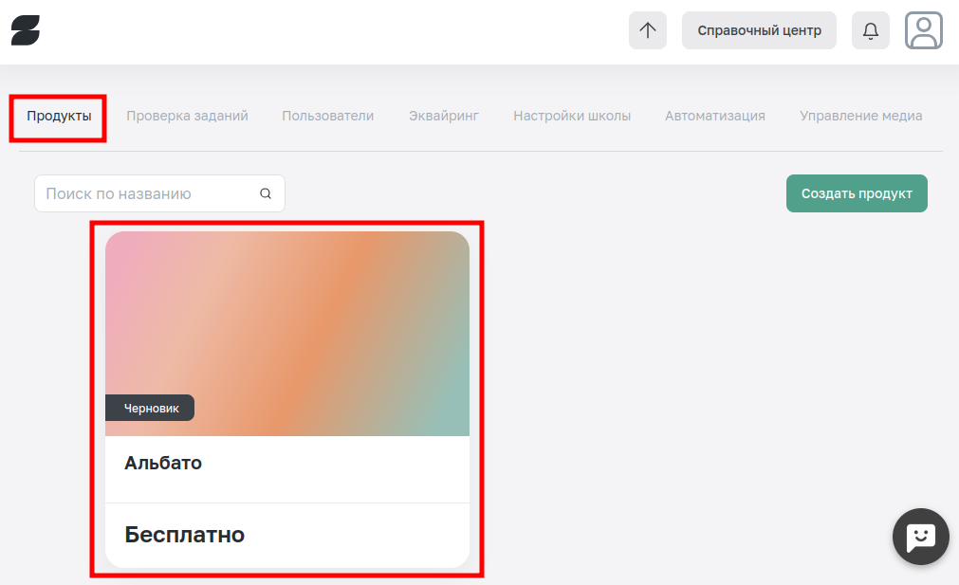
Task: Open the Автоматизация tab
Action: tap(714, 116)
